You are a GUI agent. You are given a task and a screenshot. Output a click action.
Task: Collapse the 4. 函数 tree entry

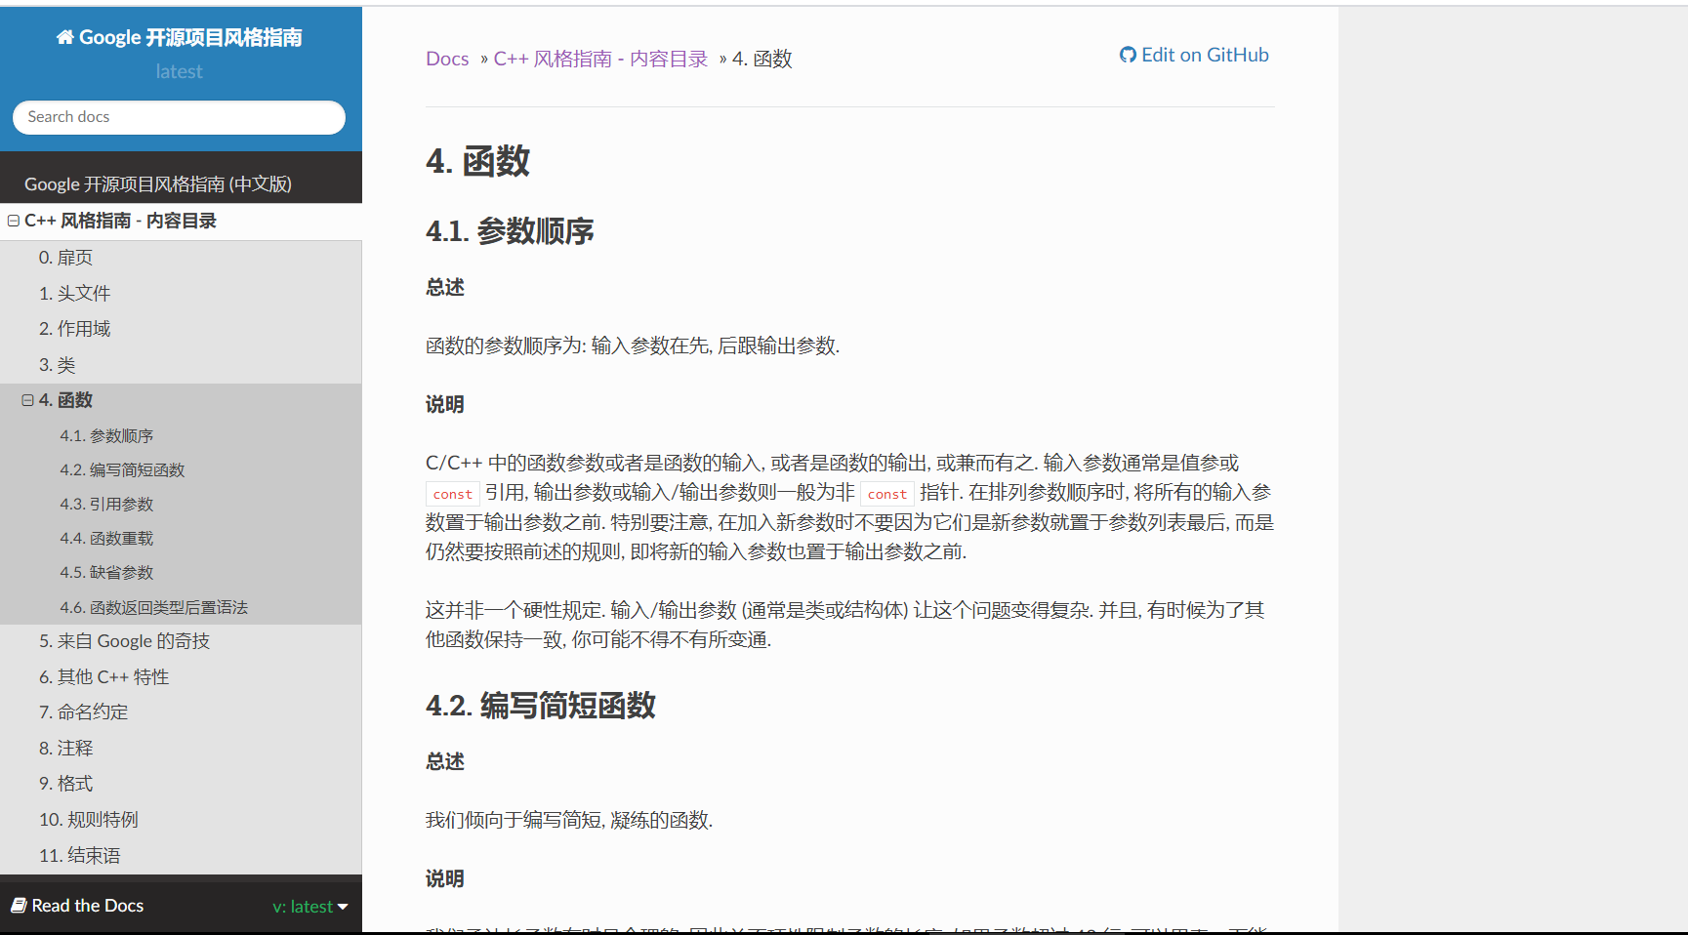[27, 400]
